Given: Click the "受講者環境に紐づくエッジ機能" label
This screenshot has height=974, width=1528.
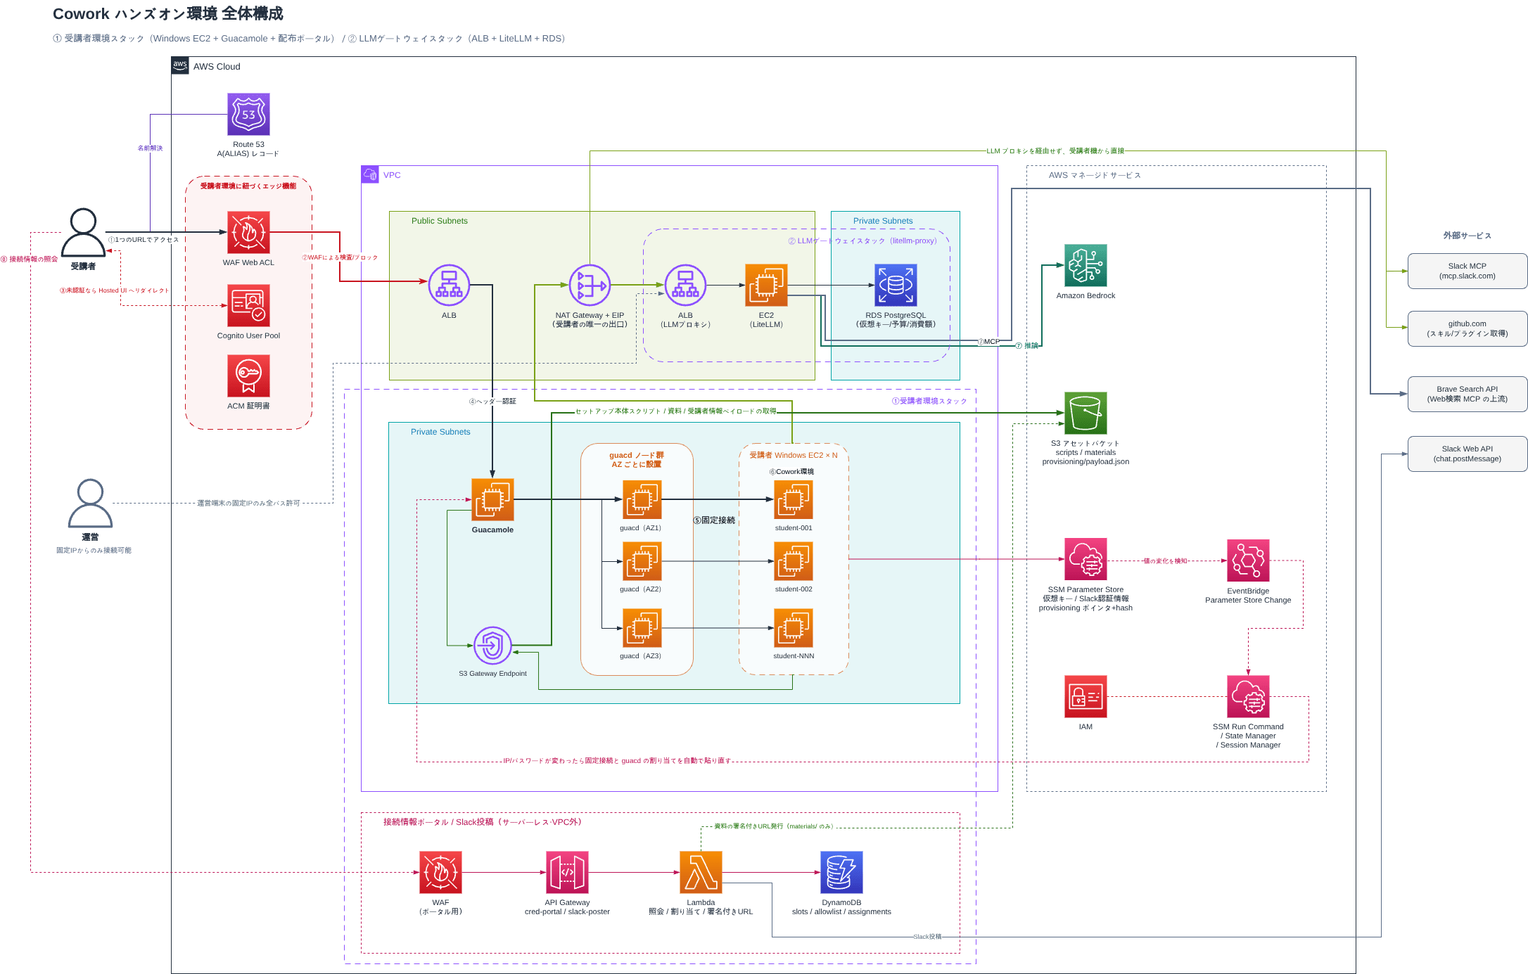Looking at the screenshot, I should [x=248, y=186].
